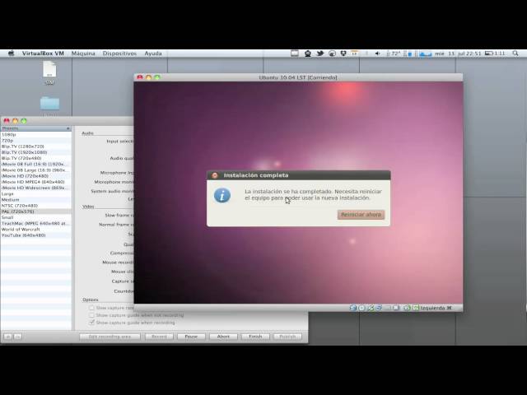Select the Blip.TV (1280x720) preset
This screenshot has width=527, height=395.
pyautogui.click(x=36, y=146)
